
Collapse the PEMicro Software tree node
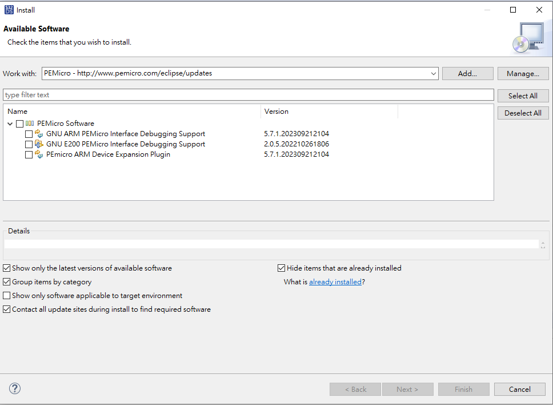(x=10, y=124)
